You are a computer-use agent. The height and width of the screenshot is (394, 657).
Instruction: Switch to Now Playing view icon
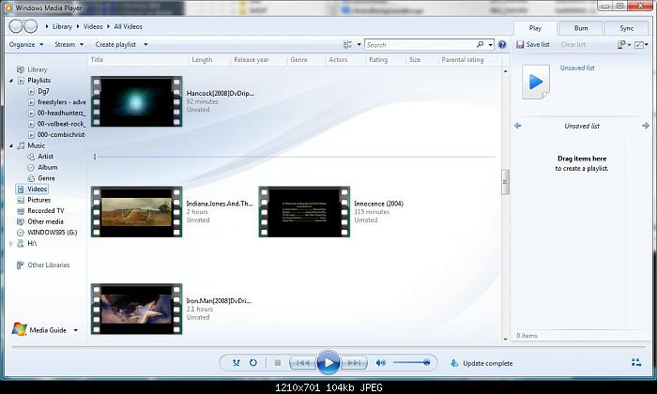(636, 363)
